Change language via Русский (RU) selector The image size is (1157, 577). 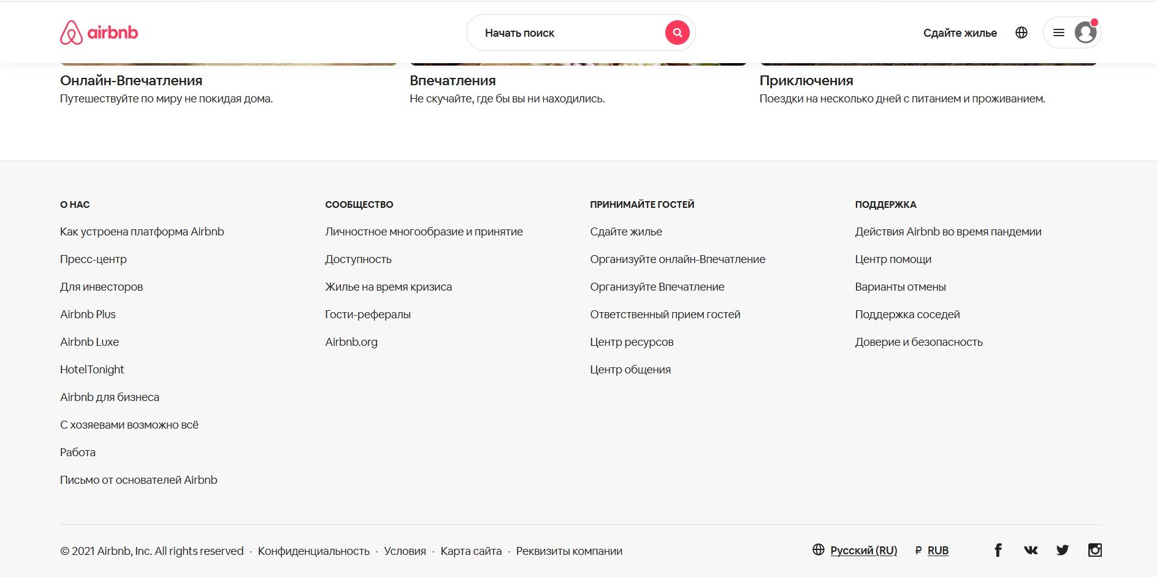(x=863, y=550)
